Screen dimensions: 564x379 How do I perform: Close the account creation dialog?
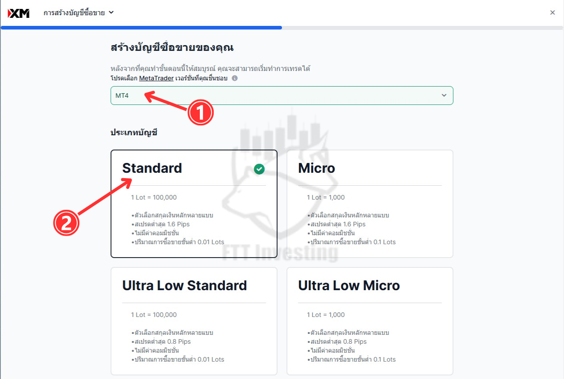(552, 12)
